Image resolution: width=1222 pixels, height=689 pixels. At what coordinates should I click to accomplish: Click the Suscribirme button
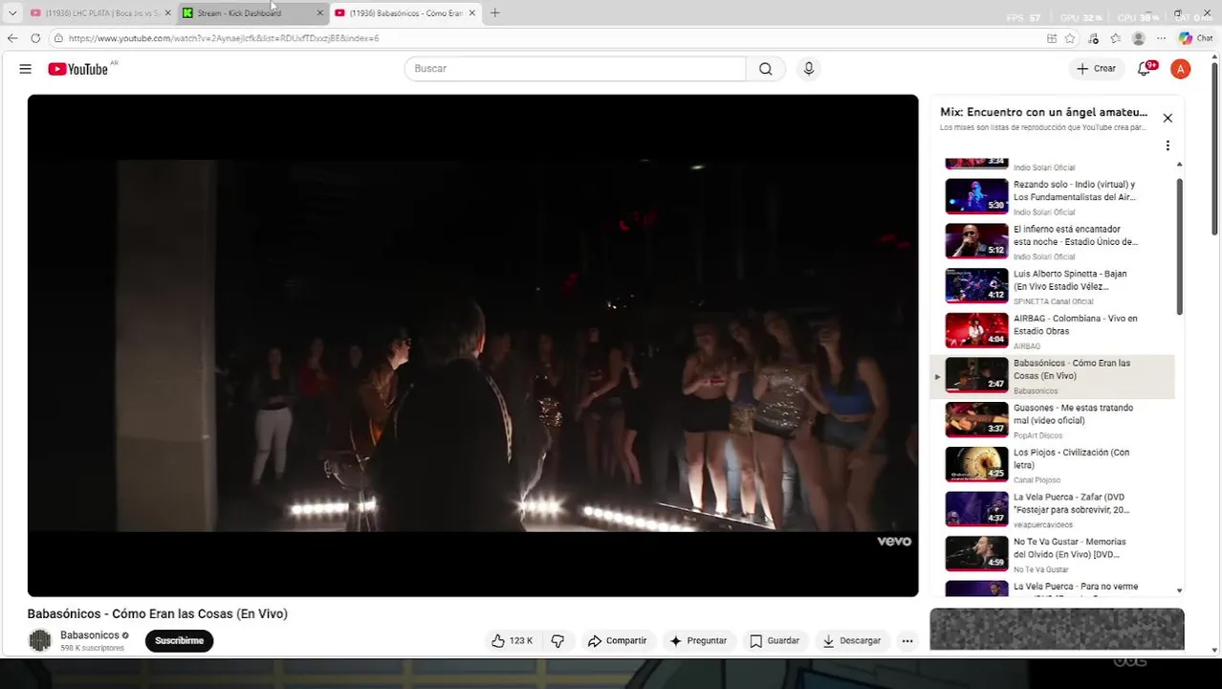(180, 641)
